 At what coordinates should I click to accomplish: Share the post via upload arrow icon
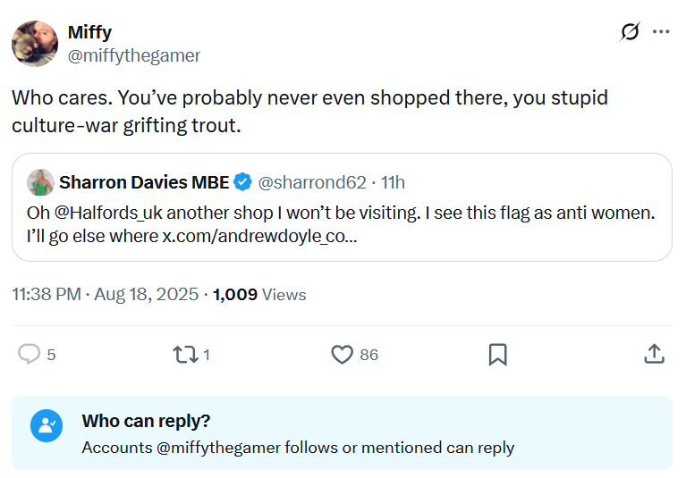[x=654, y=355]
